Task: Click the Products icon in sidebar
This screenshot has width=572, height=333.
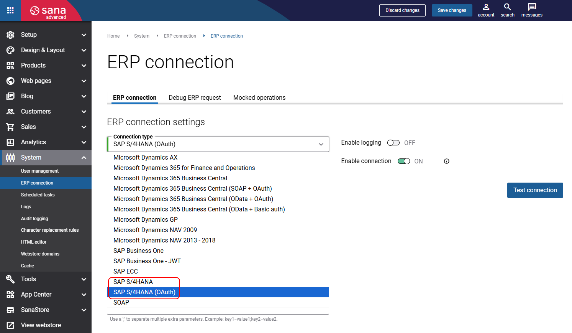Action: pos(10,66)
